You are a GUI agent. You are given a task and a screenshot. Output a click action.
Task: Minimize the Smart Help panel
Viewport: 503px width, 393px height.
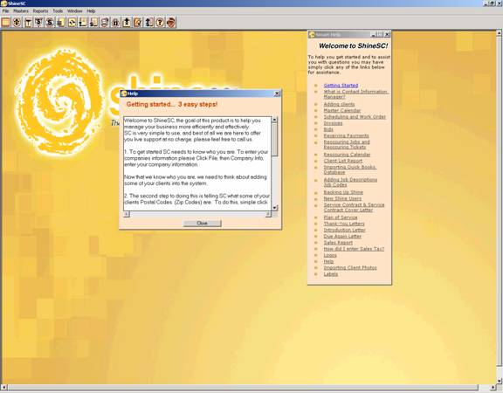pos(374,34)
